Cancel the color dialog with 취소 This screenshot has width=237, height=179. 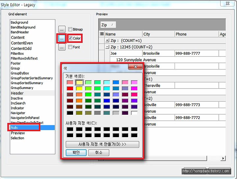[99, 152]
